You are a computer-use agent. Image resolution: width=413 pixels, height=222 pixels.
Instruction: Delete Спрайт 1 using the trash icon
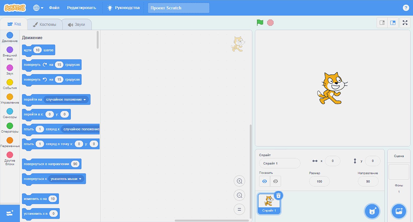tap(278, 196)
